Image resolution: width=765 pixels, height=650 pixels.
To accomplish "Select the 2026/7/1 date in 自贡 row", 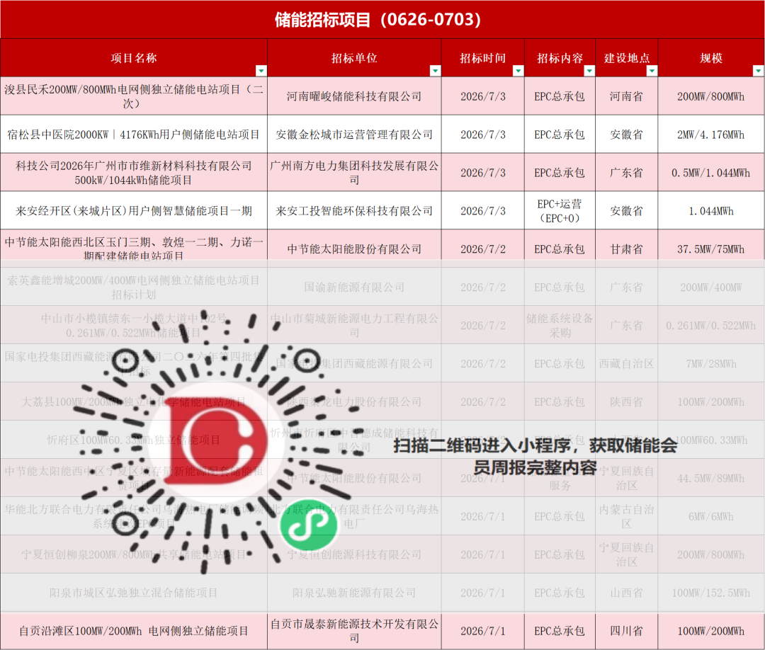I will (x=483, y=631).
